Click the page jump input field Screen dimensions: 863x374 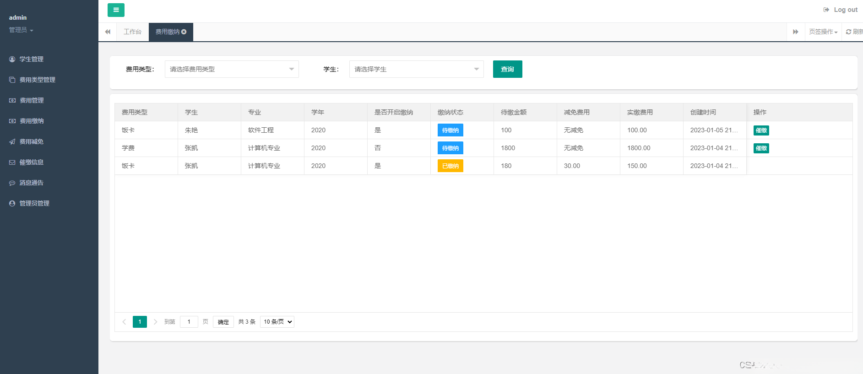pos(189,322)
